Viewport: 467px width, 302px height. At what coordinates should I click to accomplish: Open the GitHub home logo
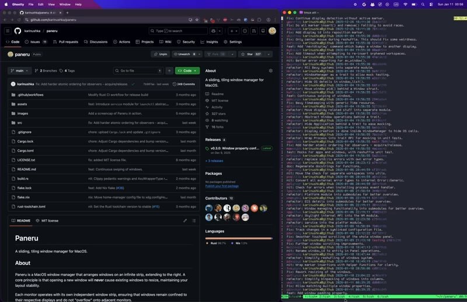[18, 31]
